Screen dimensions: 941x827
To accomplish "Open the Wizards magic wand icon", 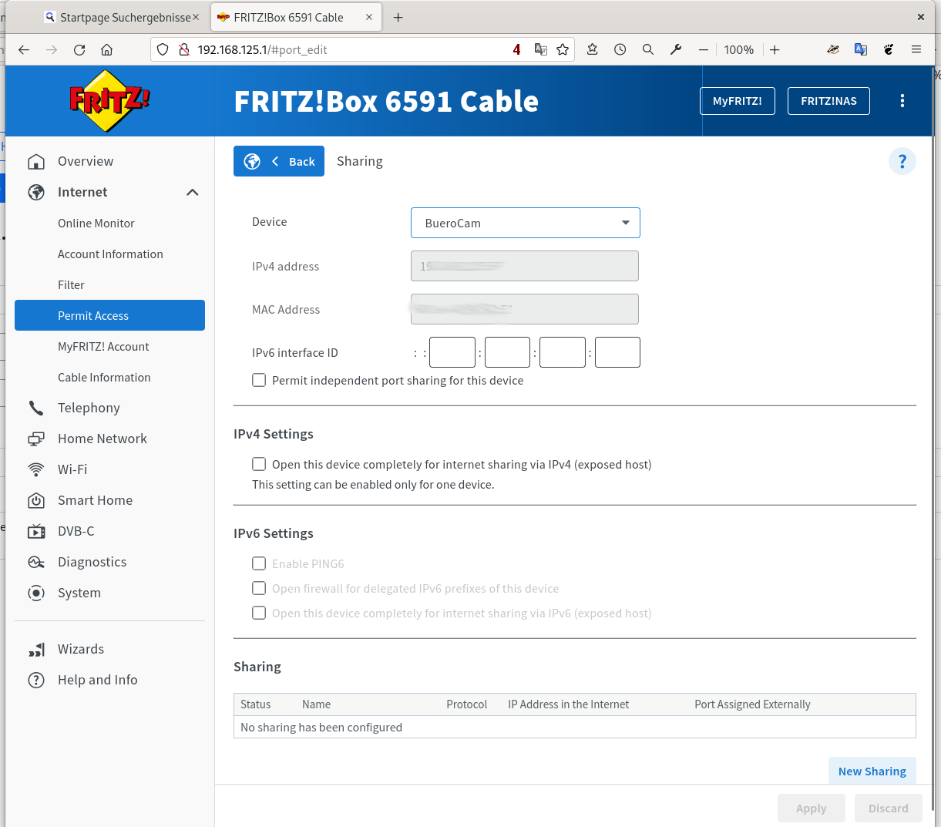I will [37, 649].
